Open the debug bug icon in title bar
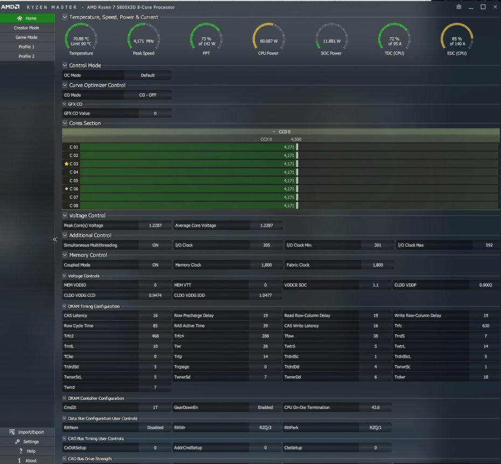501x464 pixels. [458, 6]
